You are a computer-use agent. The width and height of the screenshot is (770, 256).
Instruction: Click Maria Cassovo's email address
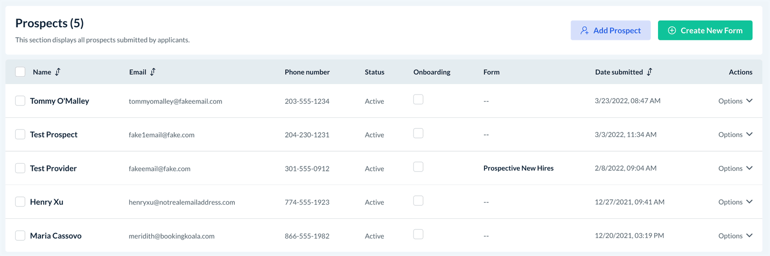[171, 236]
